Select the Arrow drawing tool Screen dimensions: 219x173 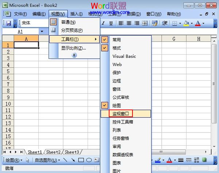pos(73,160)
